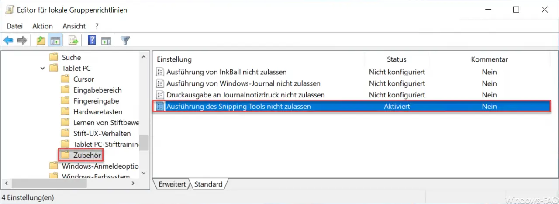Select the Lernen von Stiftbewegungen tree item
The width and height of the screenshot is (559, 204).
(106, 123)
